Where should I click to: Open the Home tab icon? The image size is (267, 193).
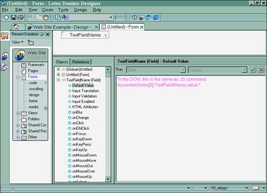16,27
